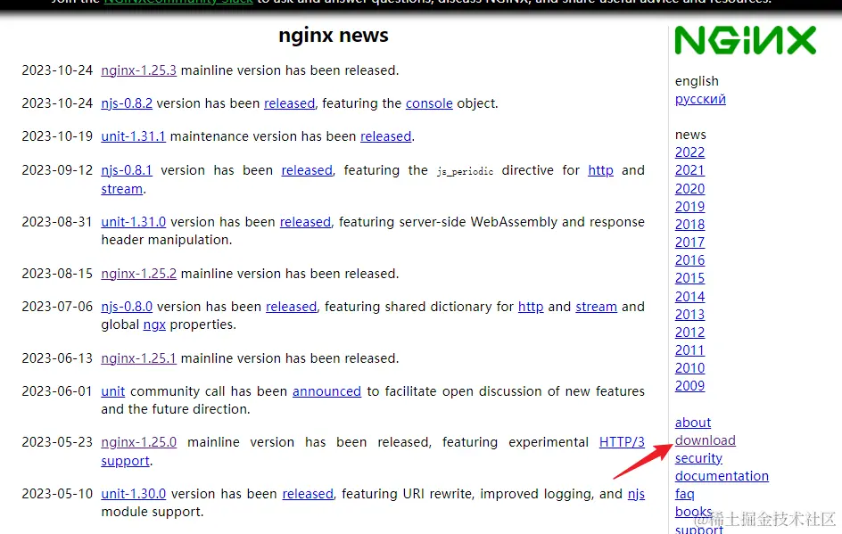Viewport: 842px width, 534px height.
Task: Open 2013 news archive
Action: [689, 315]
